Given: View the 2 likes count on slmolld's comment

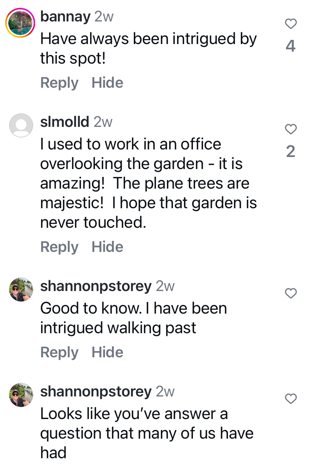Looking at the screenshot, I should (291, 151).
